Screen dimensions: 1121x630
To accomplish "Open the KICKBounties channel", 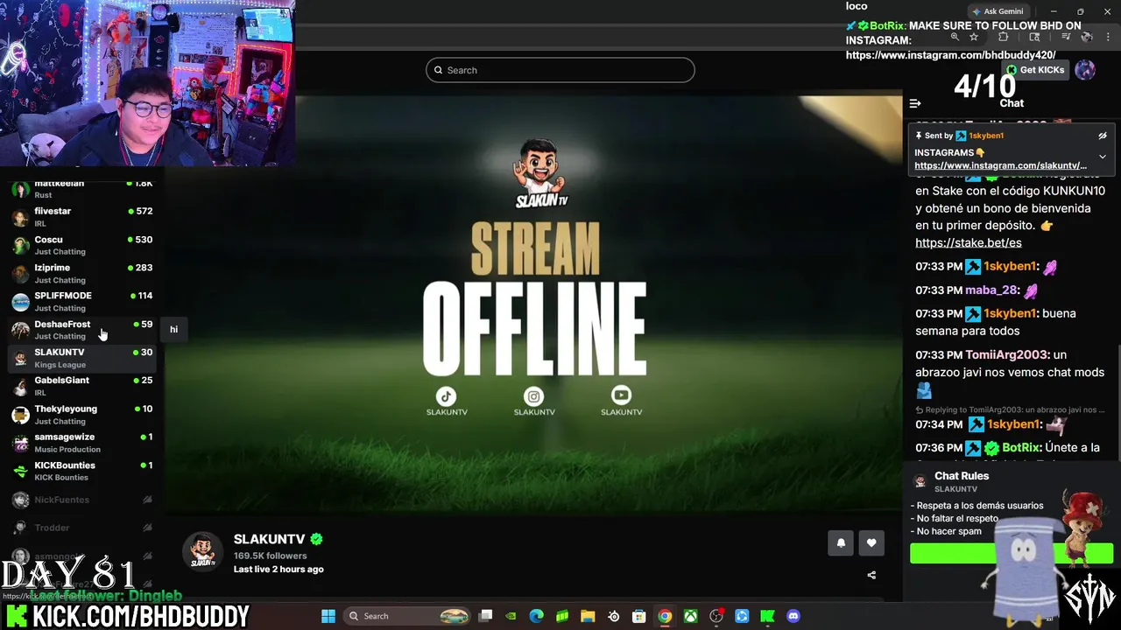I will [81, 471].
